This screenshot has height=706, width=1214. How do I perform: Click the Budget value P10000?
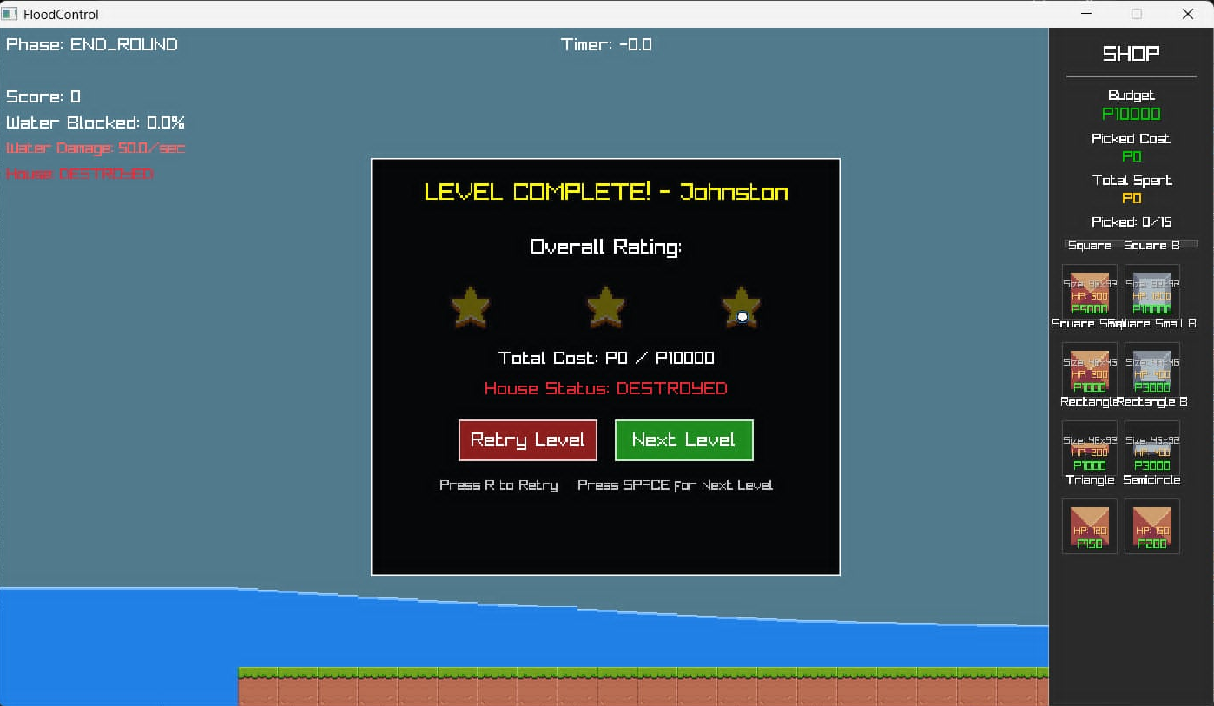tap(1132, 114)
